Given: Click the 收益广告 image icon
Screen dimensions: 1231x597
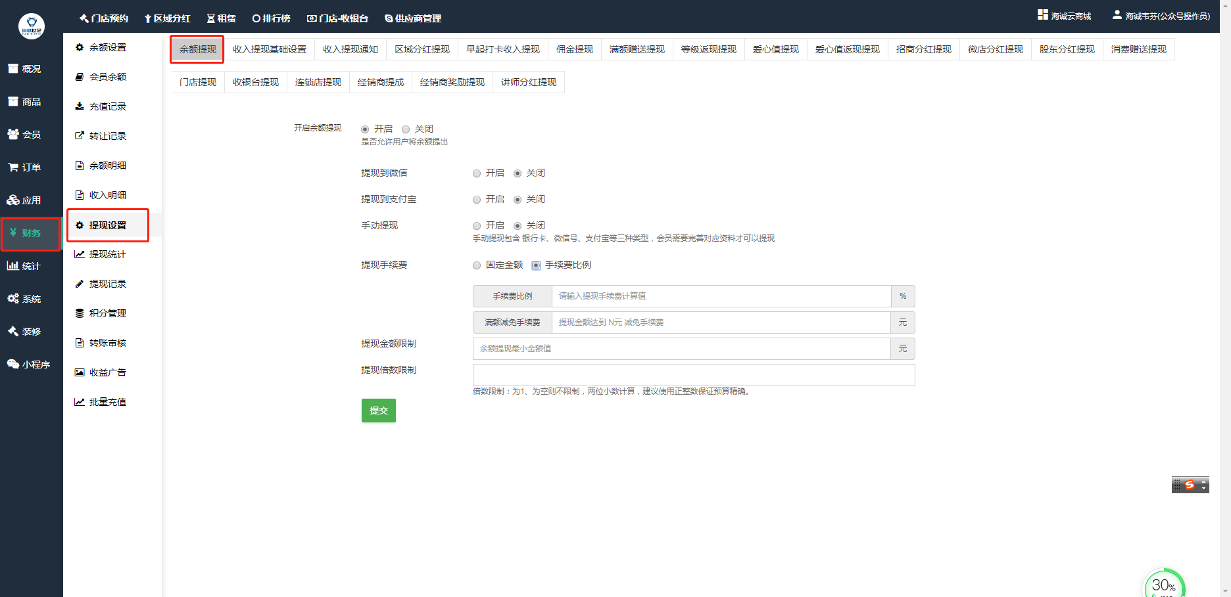Looking at the screenshot, I should 80,372.
